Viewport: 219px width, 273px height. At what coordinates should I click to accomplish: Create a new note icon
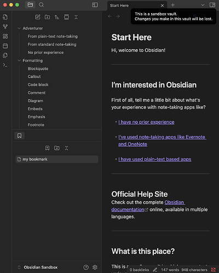[x=38, y=17]
